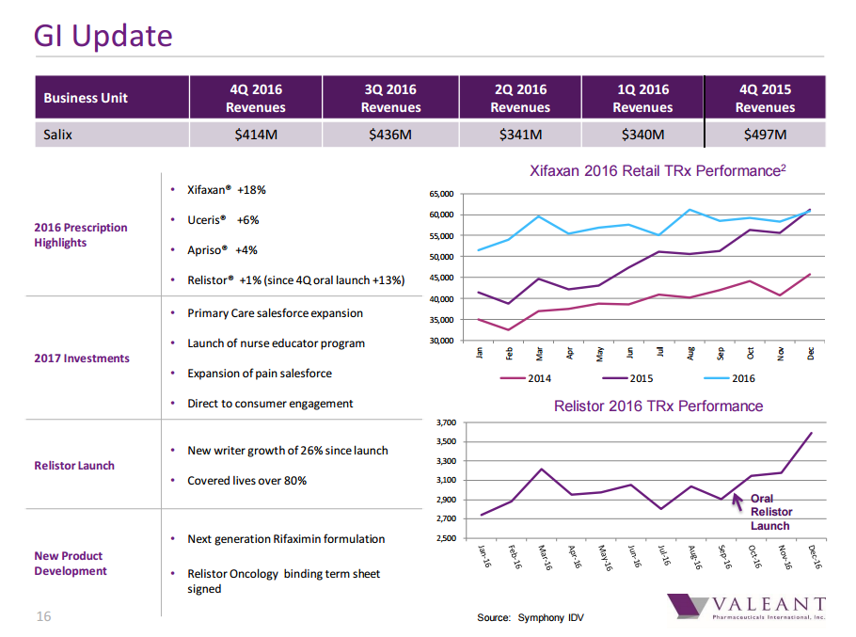Click the 3,700 axis label
The image size is (856, 637).
446,422
